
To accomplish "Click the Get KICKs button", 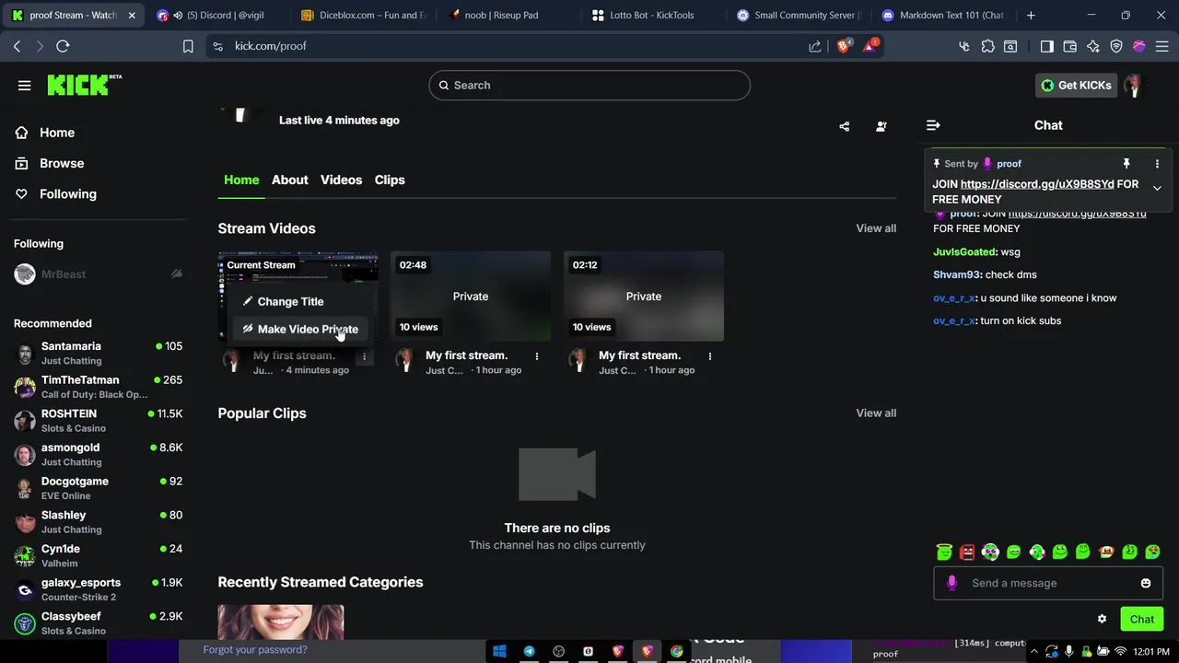I will pos(1076,86).
